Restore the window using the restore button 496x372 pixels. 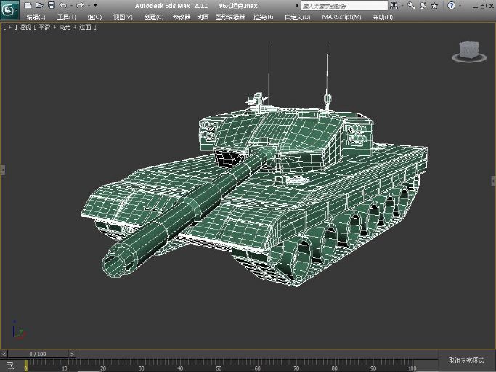[484, 6]
